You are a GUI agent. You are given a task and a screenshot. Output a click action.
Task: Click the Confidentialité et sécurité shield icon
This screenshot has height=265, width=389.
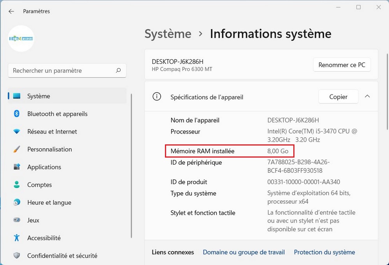click(17, 255)
